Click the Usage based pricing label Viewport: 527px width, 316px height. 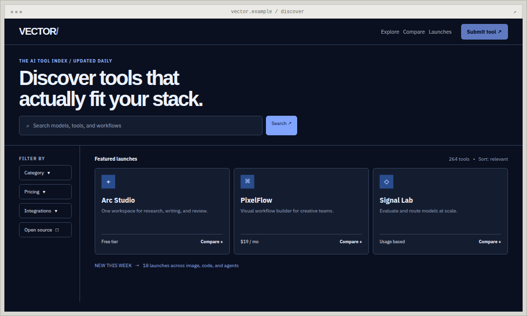click(x=392, y=242)
